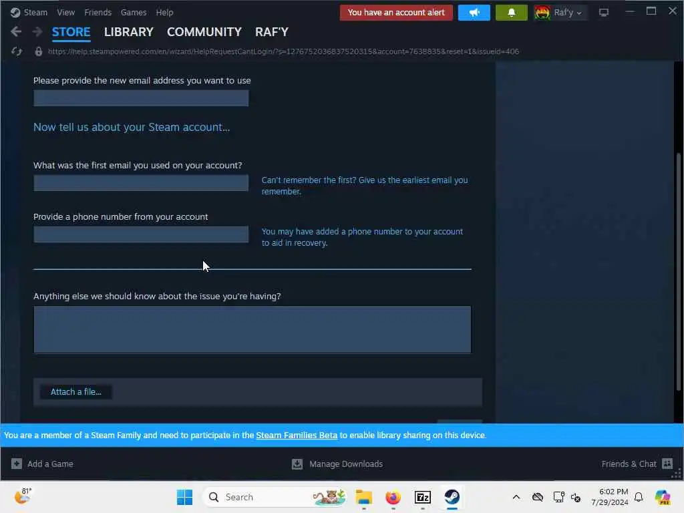Reload the page with refresh icon
Screen dimensions: 684x513
pyautogui.click(x=17, y=51)
